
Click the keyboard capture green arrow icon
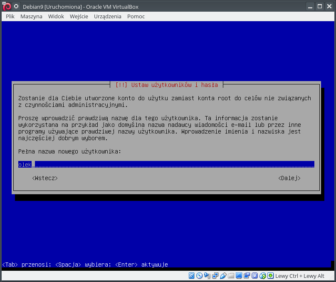[270, 276]
